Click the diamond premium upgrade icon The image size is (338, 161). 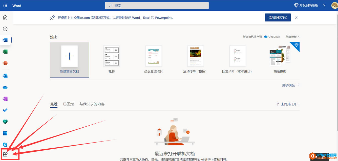(x=296, y=5)
